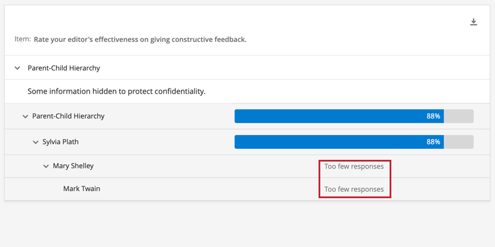Click the Parent-Child Hierarchy section header title

(64, 68)
